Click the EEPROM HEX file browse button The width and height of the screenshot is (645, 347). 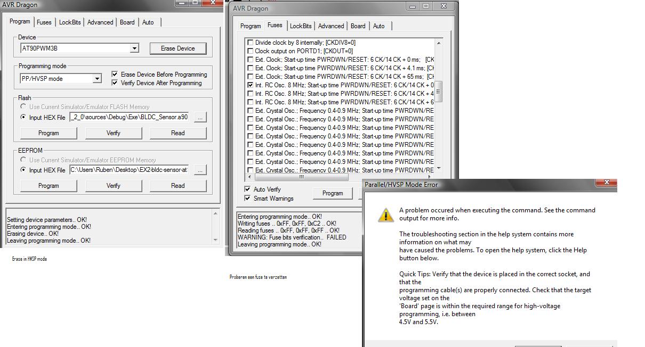[x=200, y=170]
